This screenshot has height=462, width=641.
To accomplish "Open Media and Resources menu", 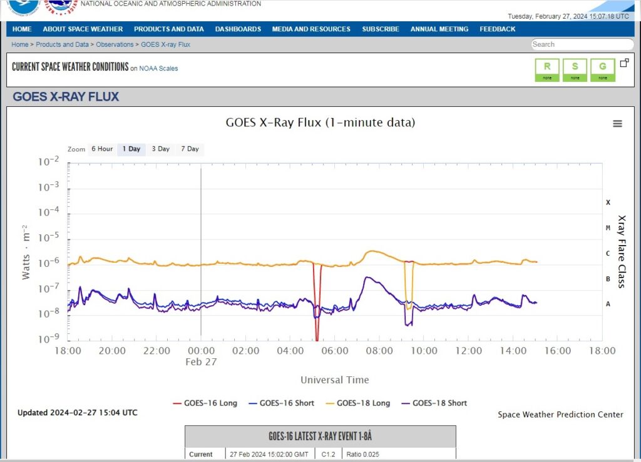I will coord(311,29).
